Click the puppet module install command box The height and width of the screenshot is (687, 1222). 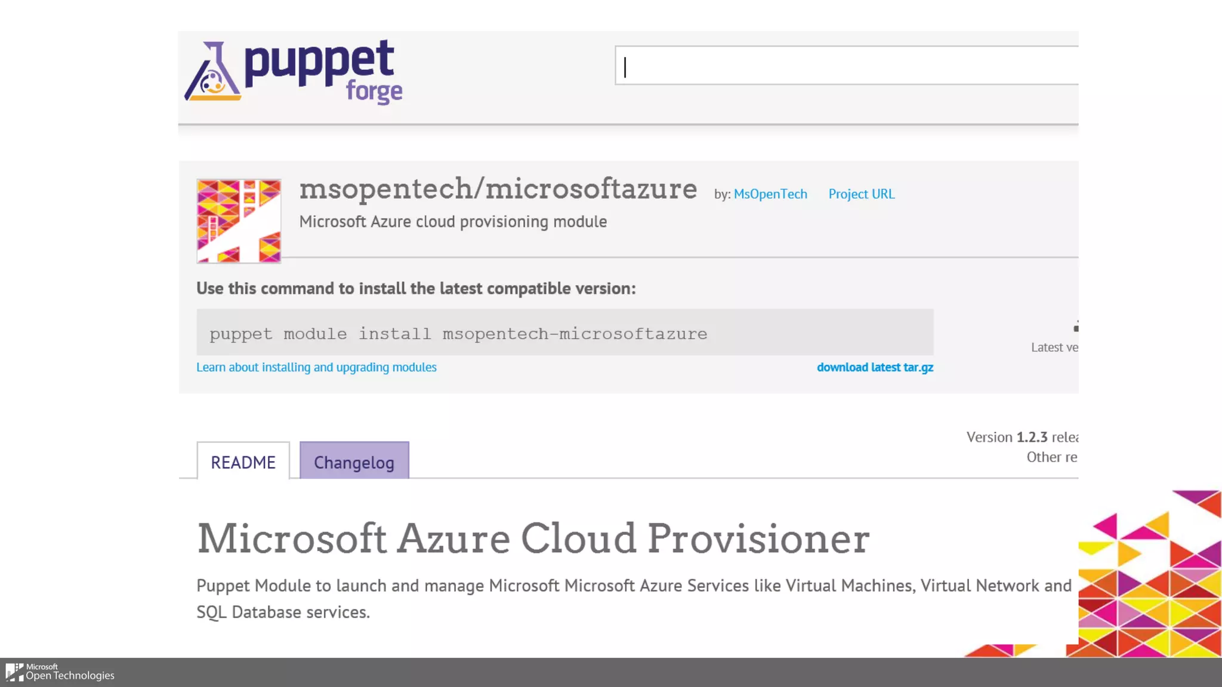coord(564,333)
